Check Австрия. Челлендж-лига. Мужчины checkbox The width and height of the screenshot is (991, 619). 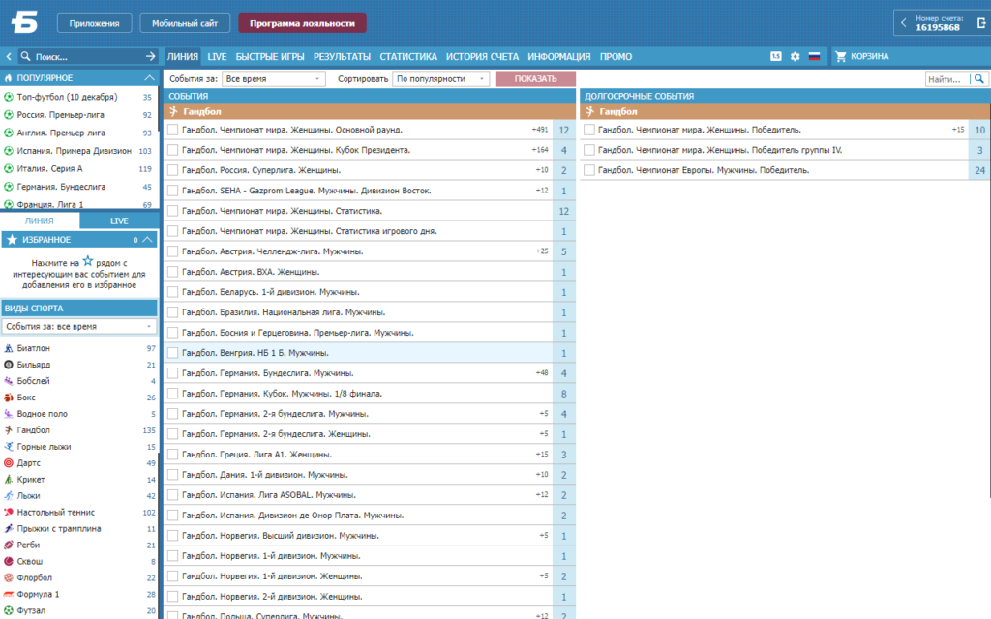[172, 251]
